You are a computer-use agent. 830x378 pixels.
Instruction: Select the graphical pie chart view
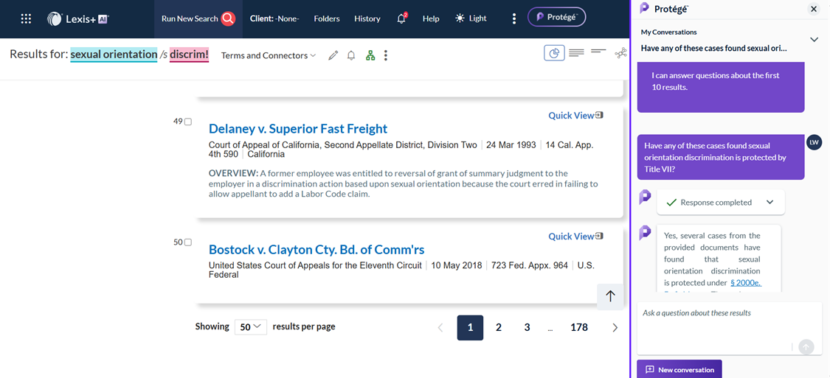tap(554, 53)
